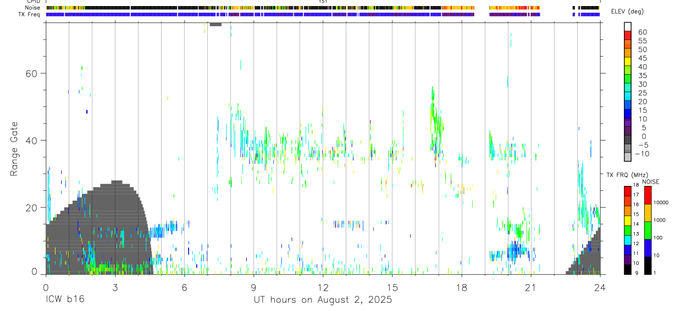Click the Range Gate axis tick label "20"
This screenshot has height=311, width=675.
pos(32,208)
